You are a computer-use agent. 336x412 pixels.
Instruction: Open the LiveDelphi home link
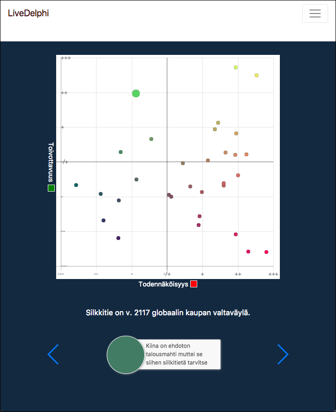pyautogui.click(x=28, y=13)
